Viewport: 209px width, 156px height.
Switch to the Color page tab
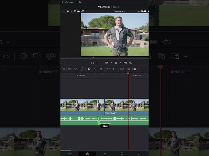(122, 154)
